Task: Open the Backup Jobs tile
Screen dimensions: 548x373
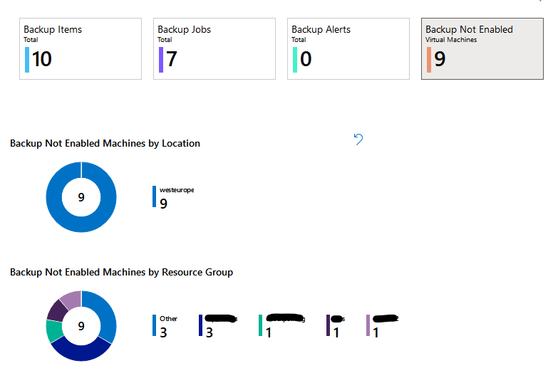Action: pyautogui.click(x=214, y=48)
